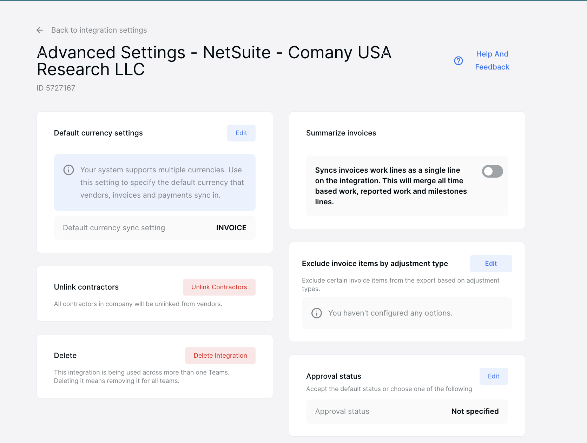
Task: Select the Default currency sync setting label
Action: (x=114, y=228)
